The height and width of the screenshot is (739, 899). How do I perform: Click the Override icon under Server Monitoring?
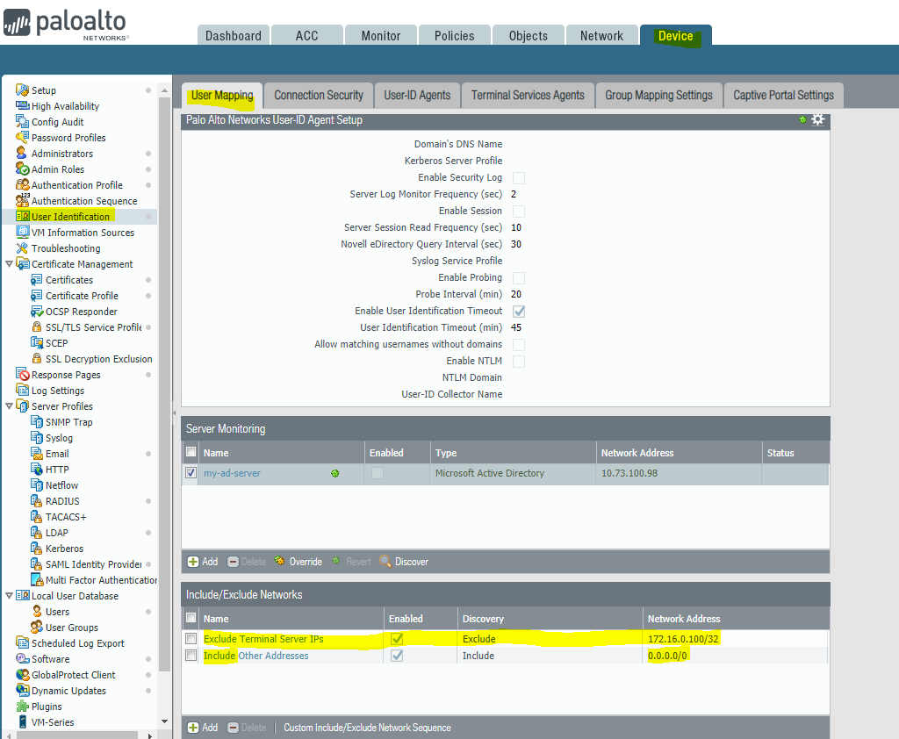279,562
